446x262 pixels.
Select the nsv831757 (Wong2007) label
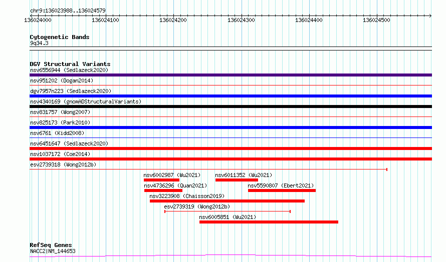(x=60, y=112)
